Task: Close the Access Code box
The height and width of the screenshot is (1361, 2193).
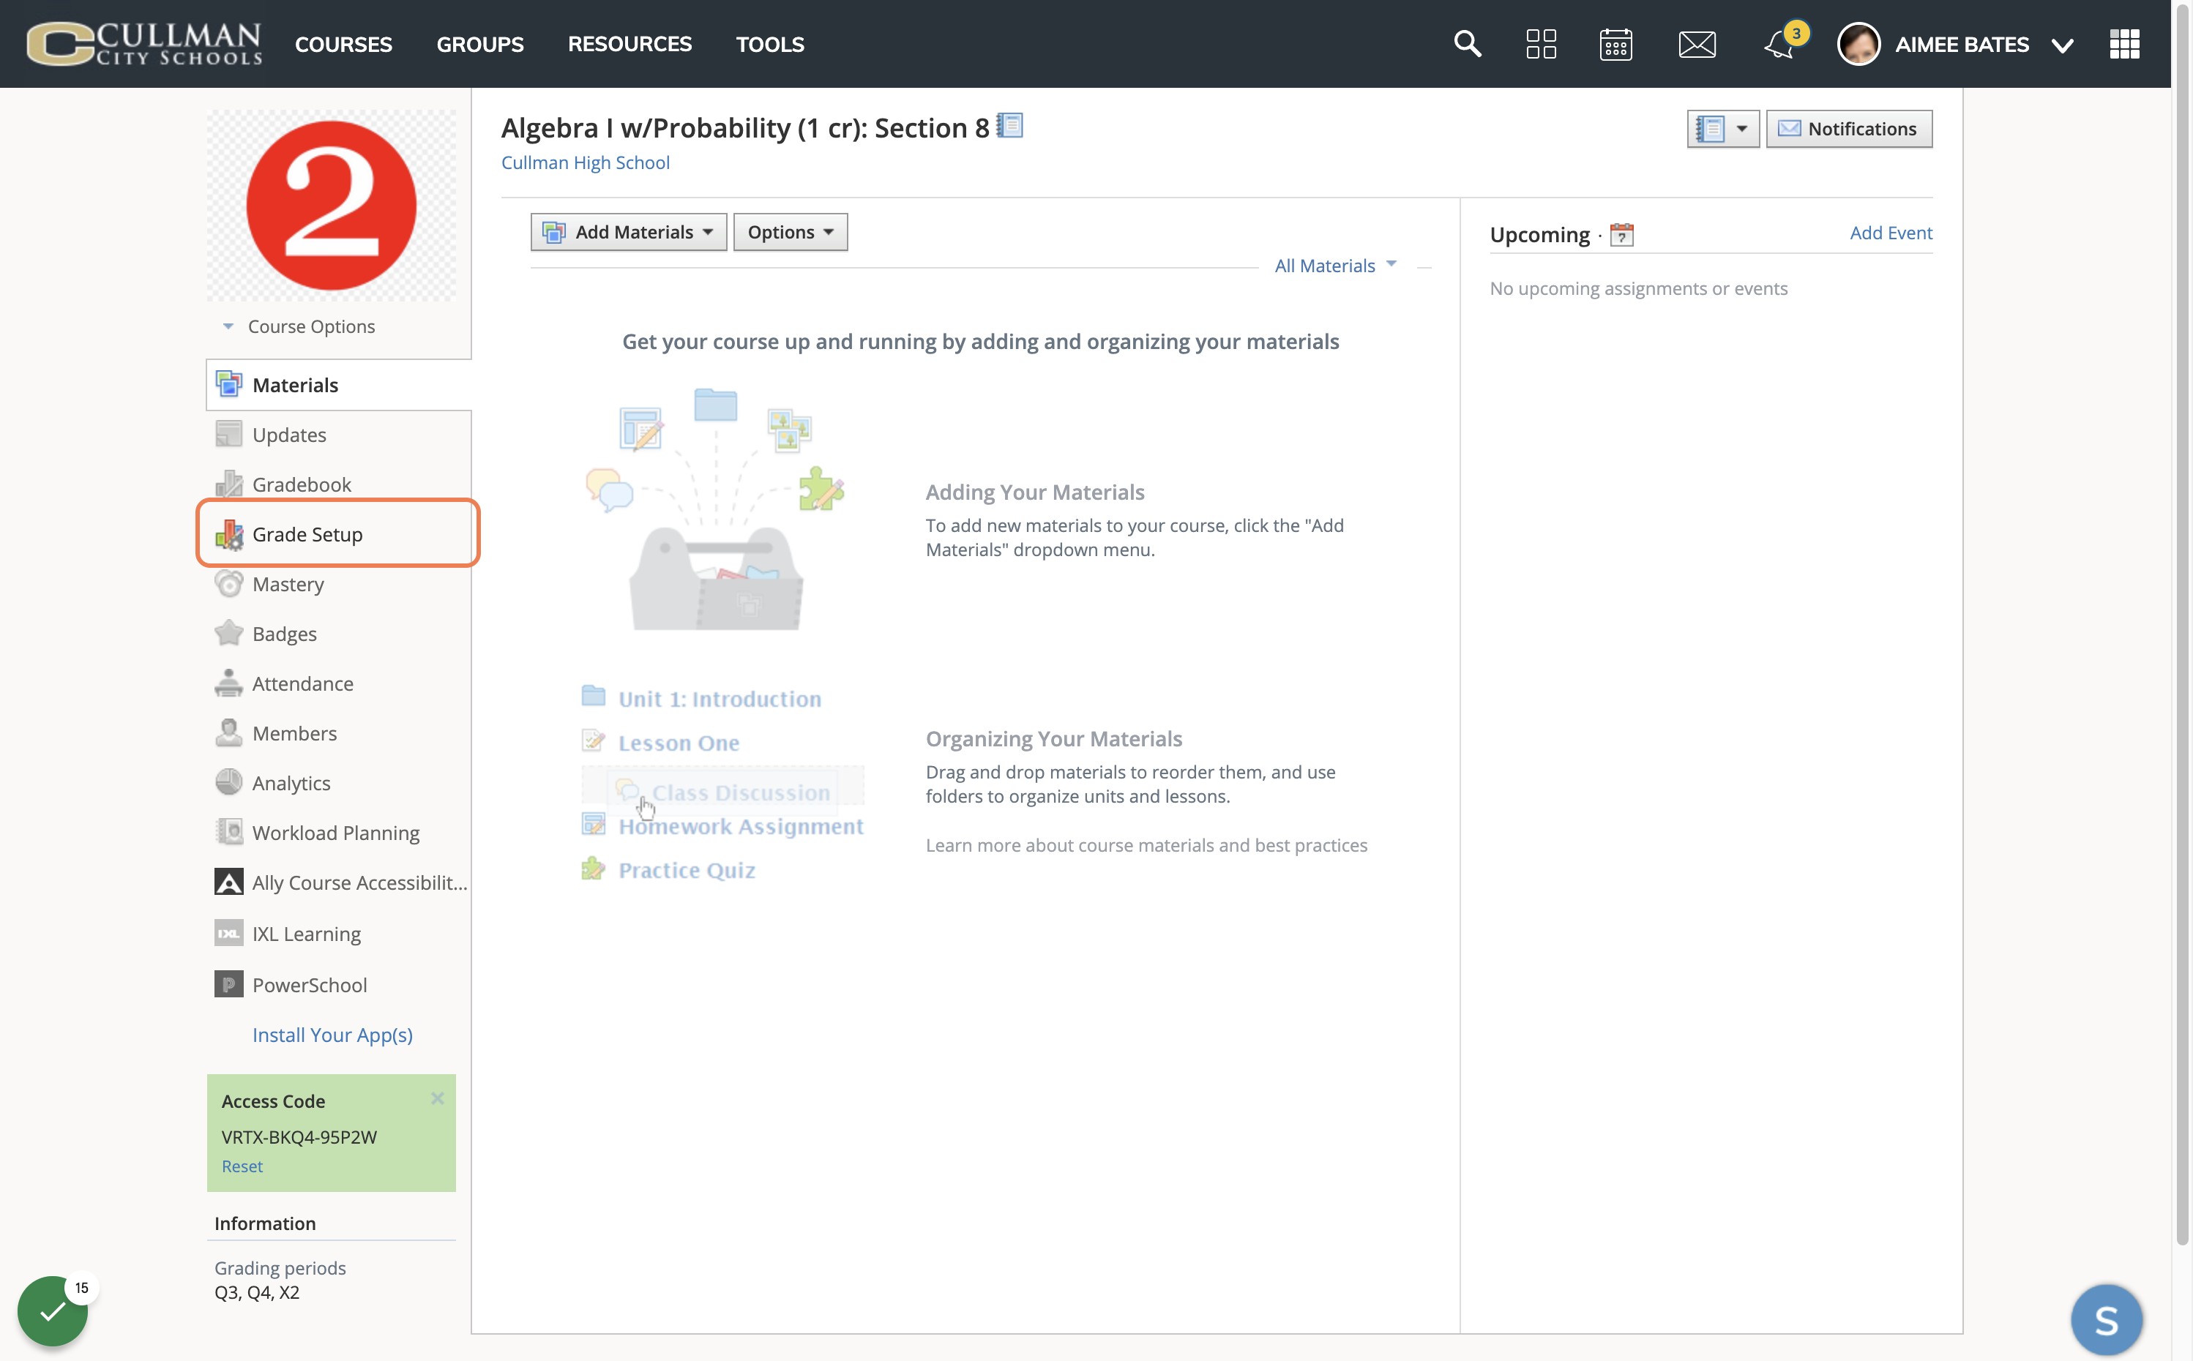Action: (438, 1098)
